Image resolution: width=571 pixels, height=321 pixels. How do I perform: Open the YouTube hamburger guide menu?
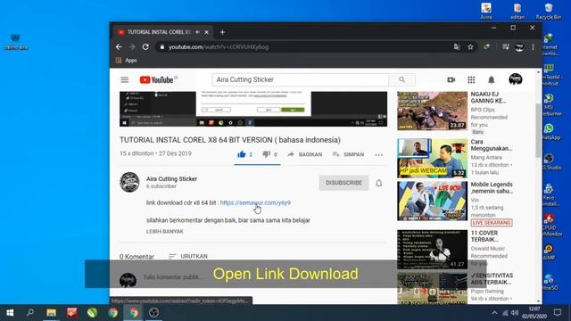pos(125,79)
